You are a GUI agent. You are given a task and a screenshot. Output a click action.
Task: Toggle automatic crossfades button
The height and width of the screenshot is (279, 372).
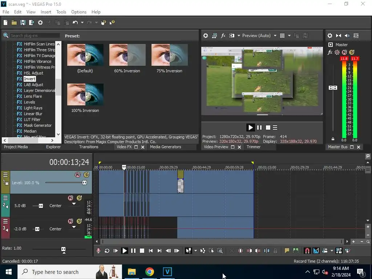click(316, 251)
